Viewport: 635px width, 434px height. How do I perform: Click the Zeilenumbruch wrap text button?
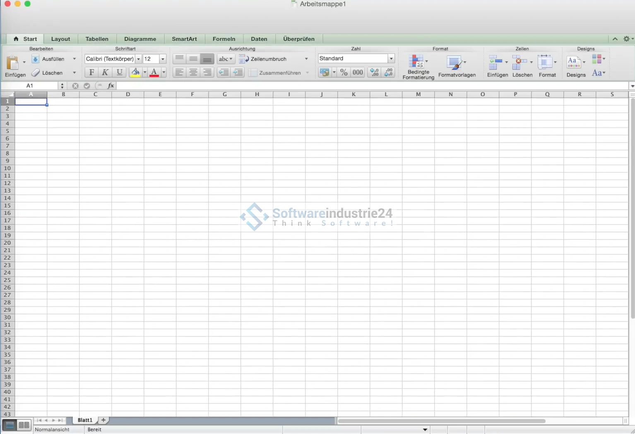click(x=263, y=59)
